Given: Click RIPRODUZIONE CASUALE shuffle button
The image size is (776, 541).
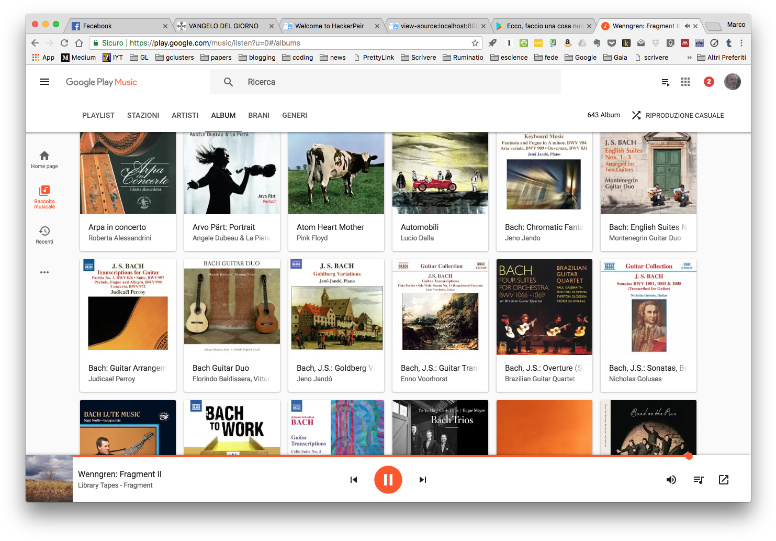Looking at the screenshot, I should pos(678,115).
